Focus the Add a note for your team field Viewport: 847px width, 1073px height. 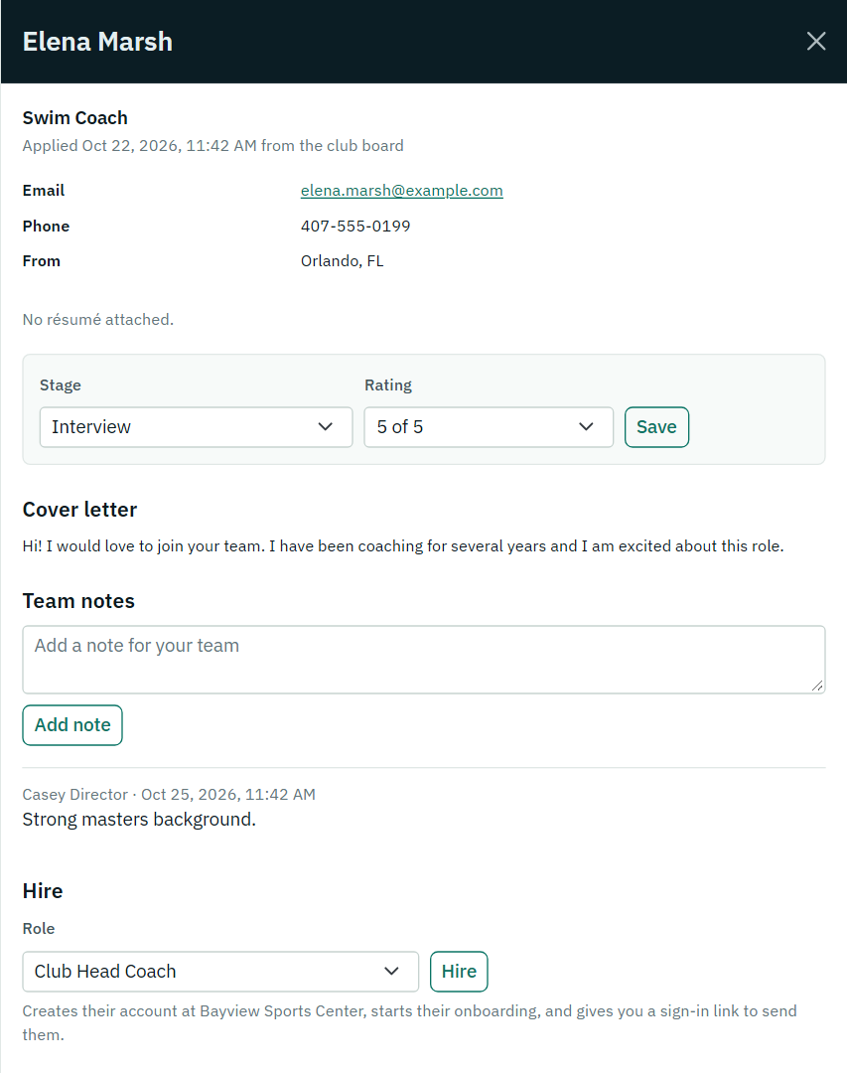423,659
